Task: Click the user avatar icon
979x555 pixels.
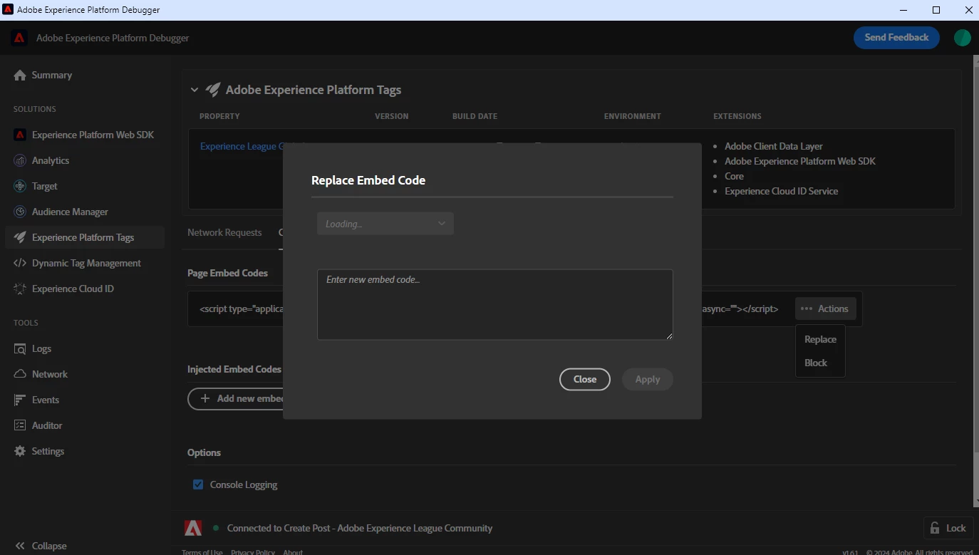Action: click(x=963, y=38)
